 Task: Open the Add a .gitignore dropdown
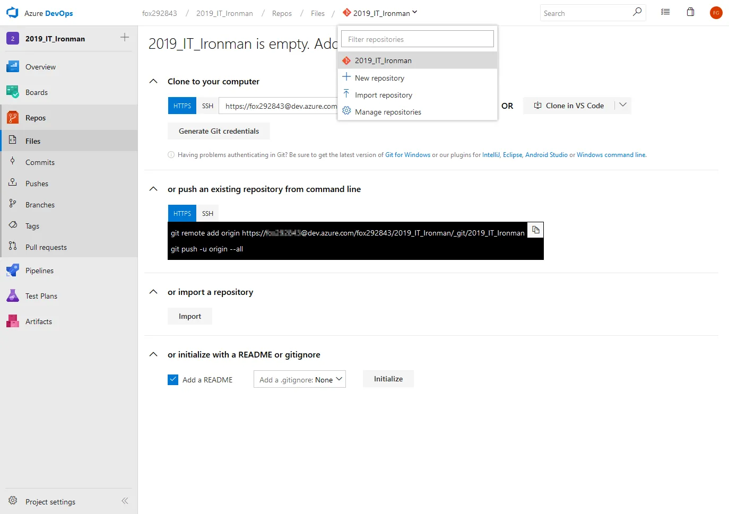point(300,379)
